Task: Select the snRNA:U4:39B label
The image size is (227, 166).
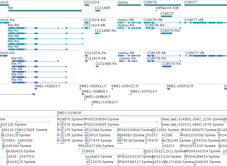Action: click(167, 8)
